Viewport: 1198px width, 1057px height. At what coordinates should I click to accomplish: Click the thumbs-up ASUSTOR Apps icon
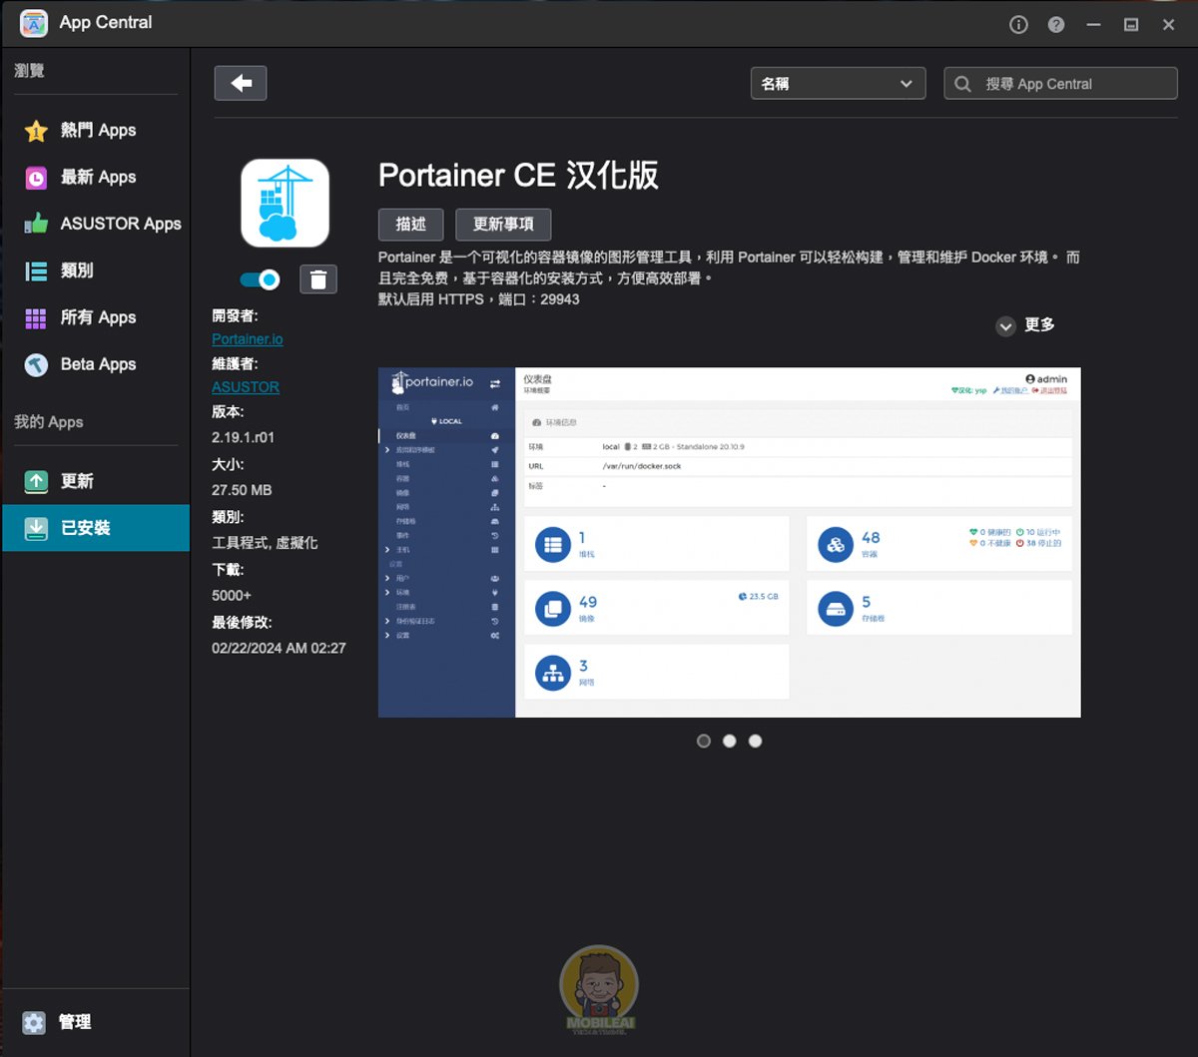pyautogui.click(x=36, y=224)
